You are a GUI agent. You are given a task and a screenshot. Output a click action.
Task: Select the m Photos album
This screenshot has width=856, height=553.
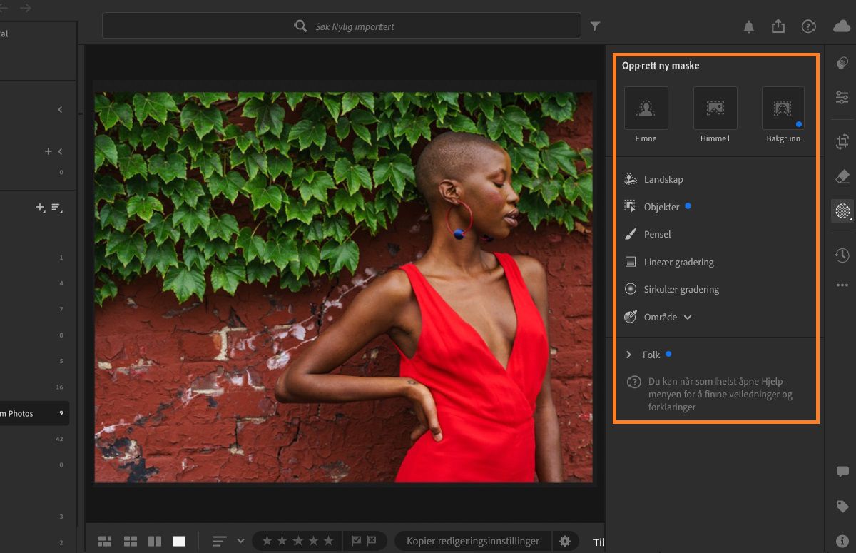point(29,413)
